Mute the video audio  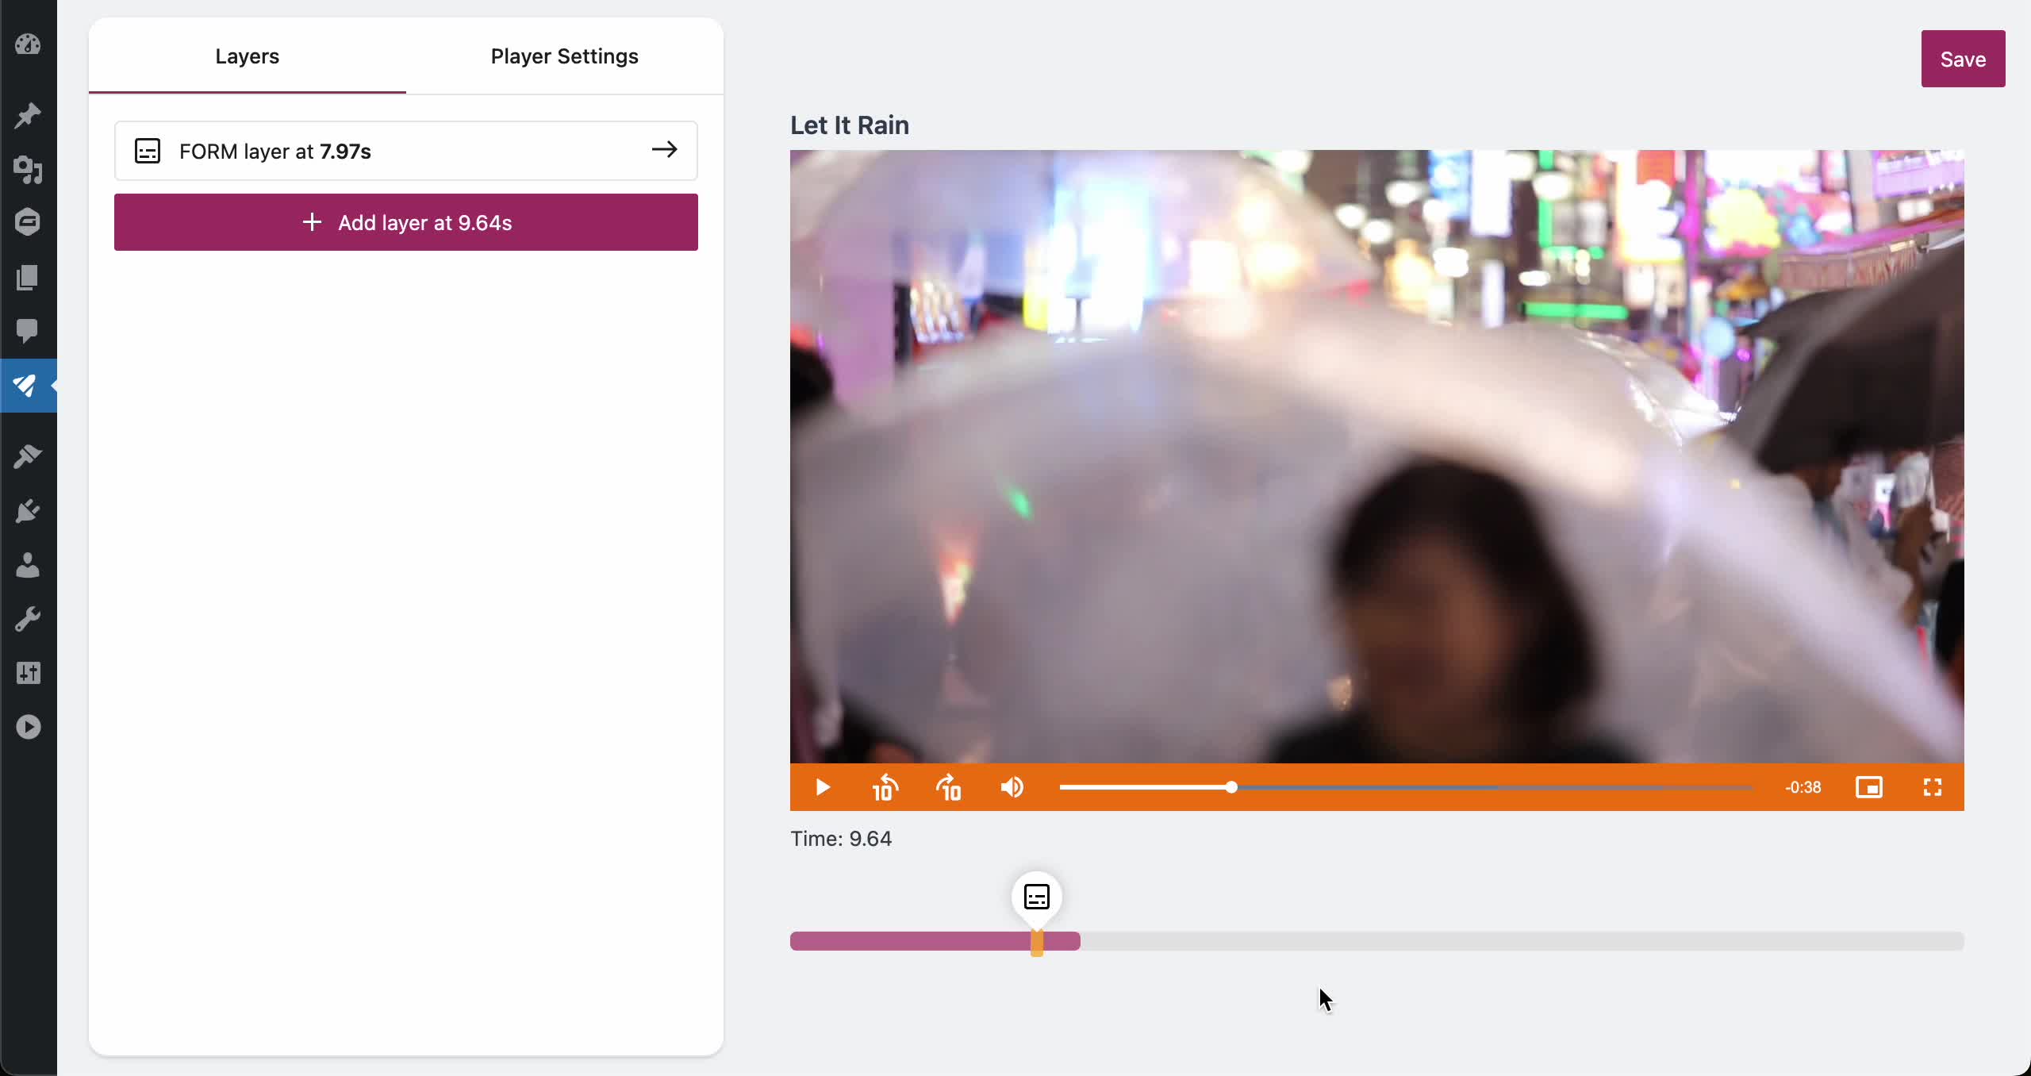point(1012,787)
